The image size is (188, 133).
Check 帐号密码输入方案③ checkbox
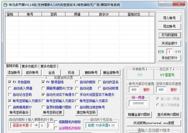(x=77, y=101)
